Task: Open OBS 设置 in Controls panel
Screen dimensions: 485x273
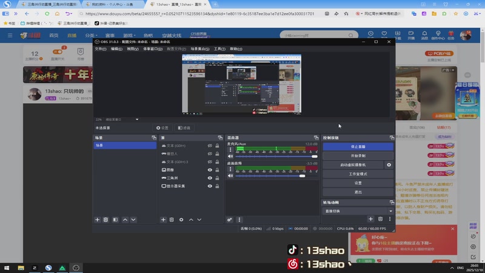Action: coord(358,183)
